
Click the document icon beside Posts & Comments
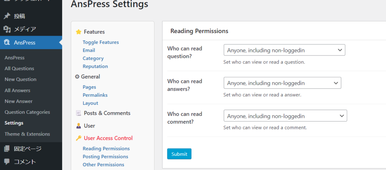pos(78,113)
